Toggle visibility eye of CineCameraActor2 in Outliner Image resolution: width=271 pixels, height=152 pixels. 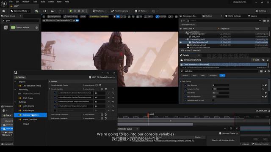point(181,42)
